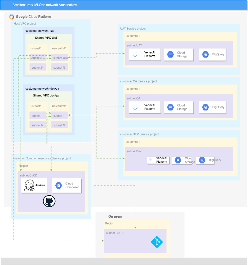
Task: Click BigQuery text in subnet Dev
Action: [x=215, y=160]
